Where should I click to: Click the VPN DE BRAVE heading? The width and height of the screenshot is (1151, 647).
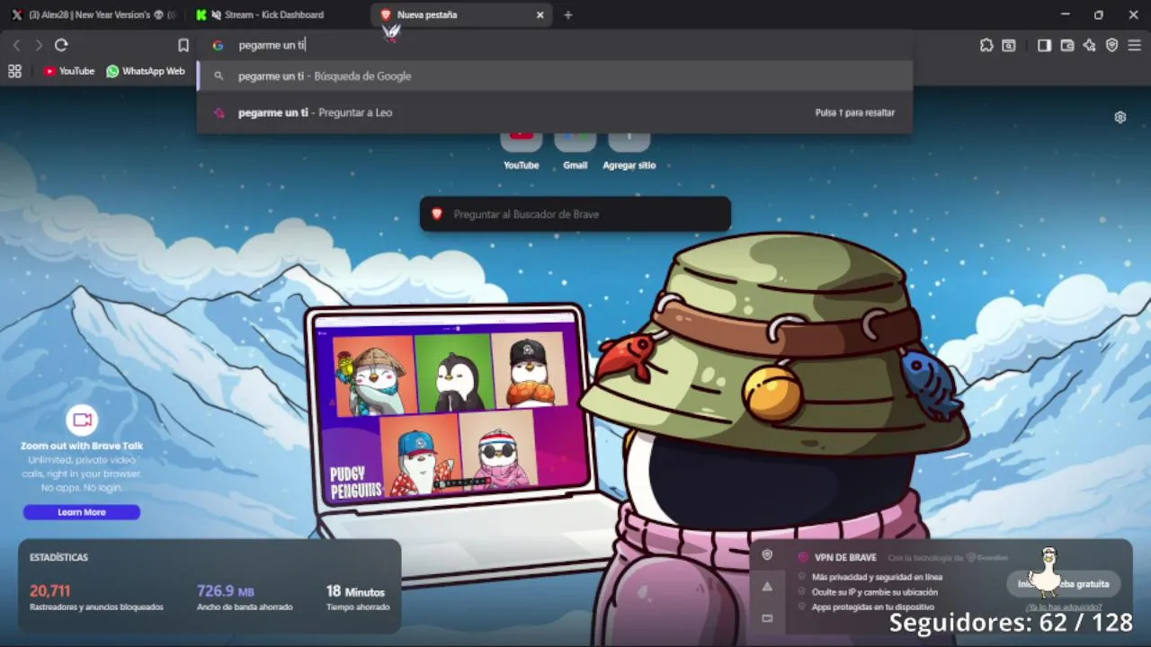pos(845,557)
